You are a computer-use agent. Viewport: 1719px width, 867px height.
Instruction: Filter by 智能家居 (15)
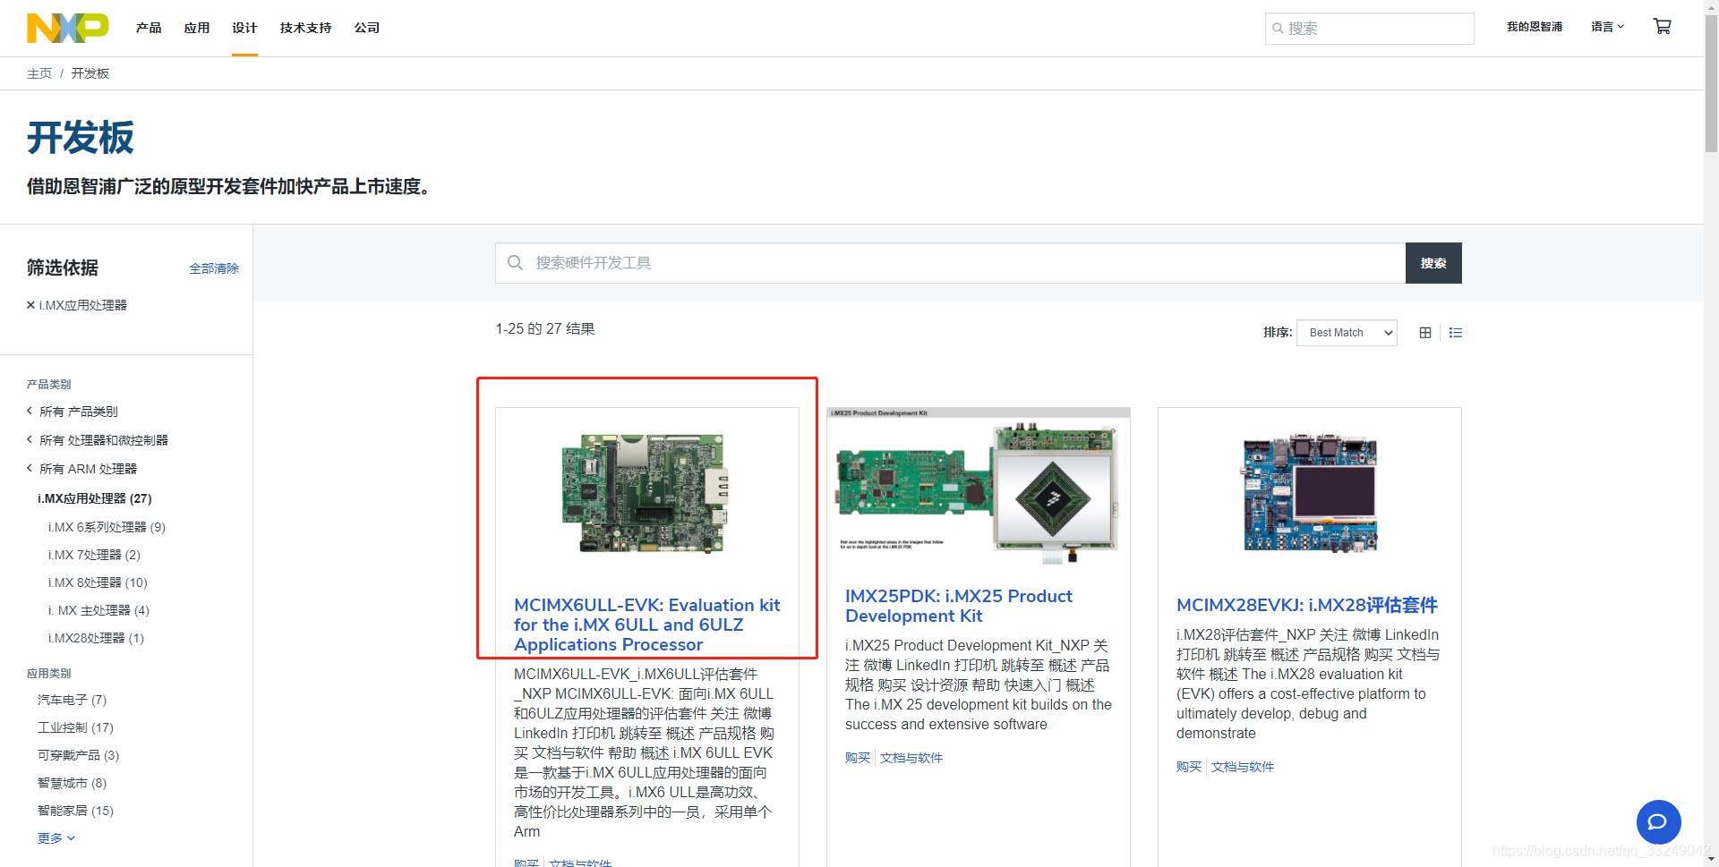coord(75,811)
